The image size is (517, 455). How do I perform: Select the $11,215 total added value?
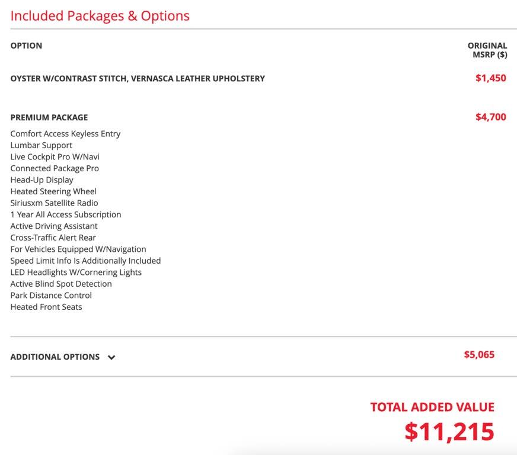449,432
